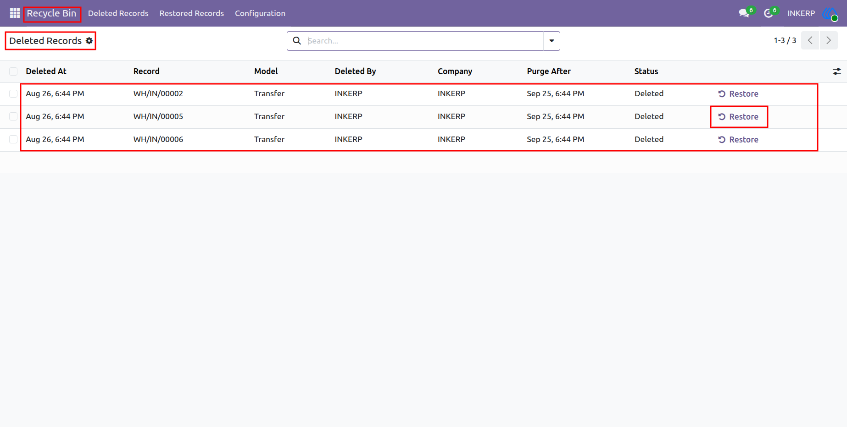This screenshot has height=427, width=847.
Task: Open the activities clock icon
Action: 769,13
